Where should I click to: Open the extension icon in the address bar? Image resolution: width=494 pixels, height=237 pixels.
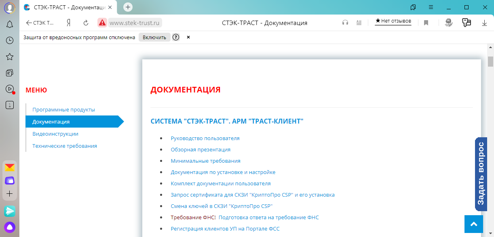[448, 23]
